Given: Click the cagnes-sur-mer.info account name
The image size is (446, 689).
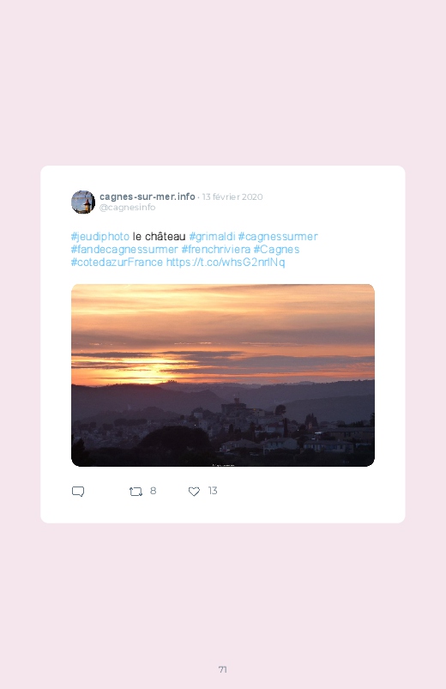Looking at the screenshot, I should coord(148,196).
